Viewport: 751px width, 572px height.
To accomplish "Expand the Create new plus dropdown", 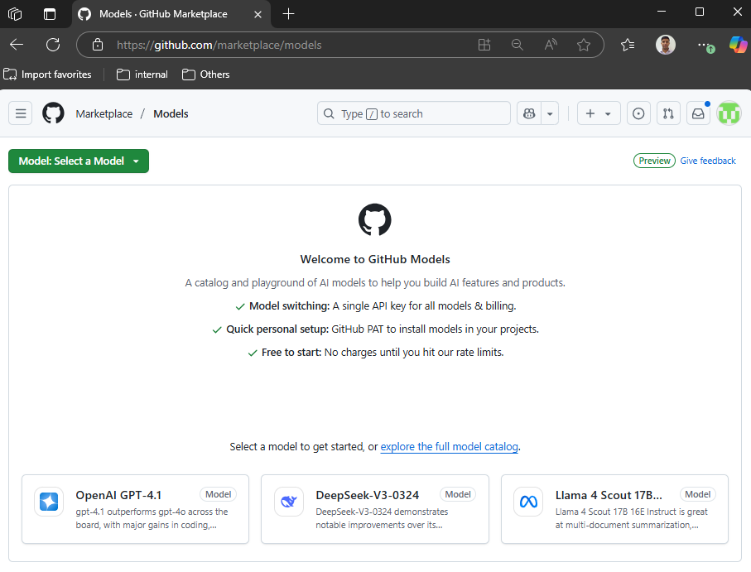I will pos(599,113).
